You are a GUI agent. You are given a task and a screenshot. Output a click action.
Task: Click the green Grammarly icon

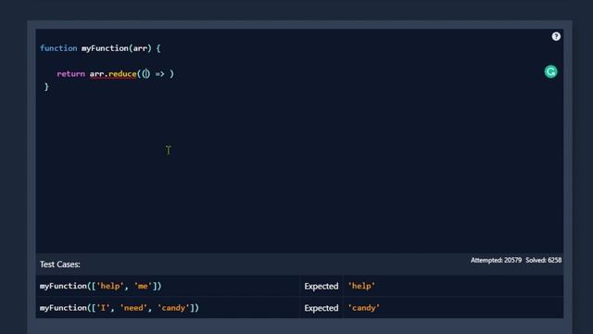pos(550,71)
